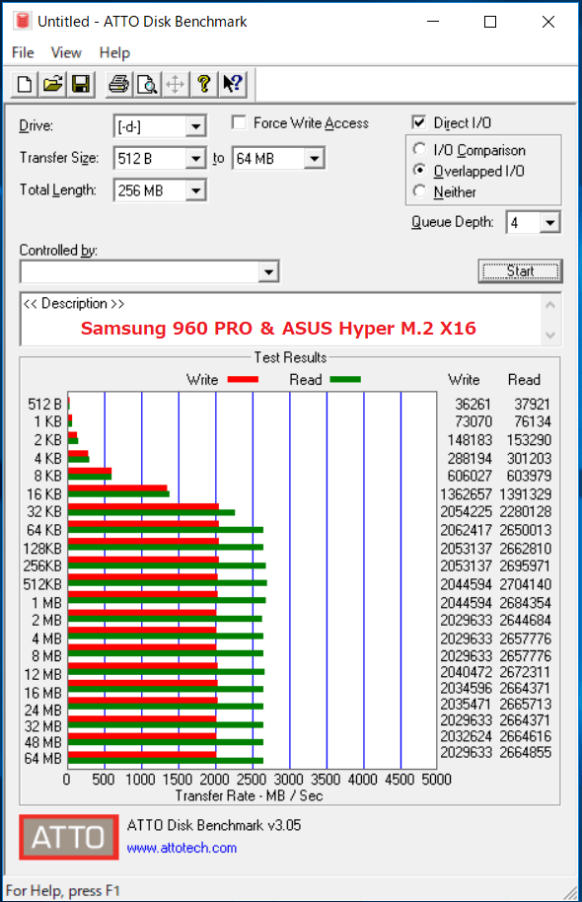Expand the Drive dropdown
Viewport: 582px width, 902px height.
195,126
